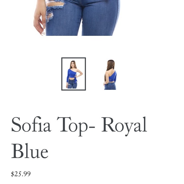Zoom the cropped jeans product image
The image size is (184, 184).
77,18
